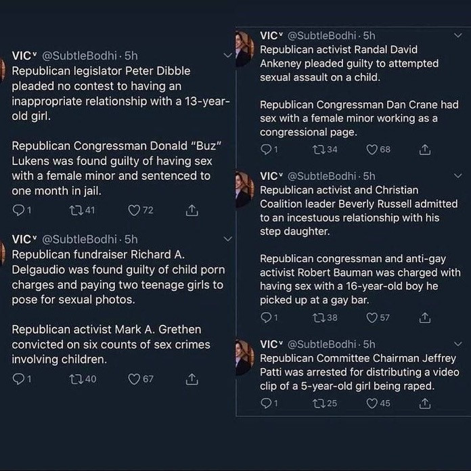Open the avatar beside Beverly Russell tweet

tap(243, 189)
